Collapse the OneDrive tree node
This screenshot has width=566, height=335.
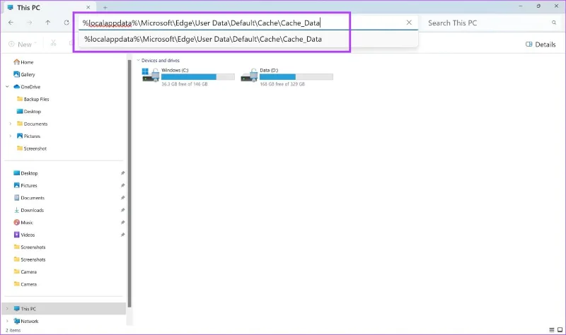point(7,86)
